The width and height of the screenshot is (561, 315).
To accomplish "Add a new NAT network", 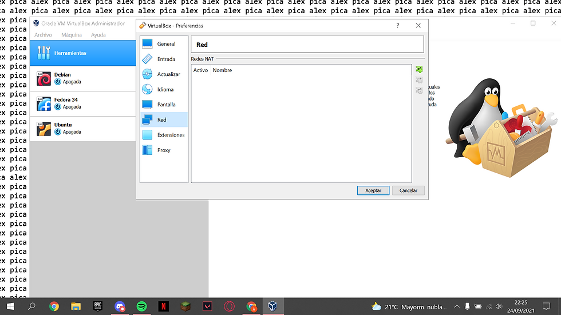I will point(419,69).
